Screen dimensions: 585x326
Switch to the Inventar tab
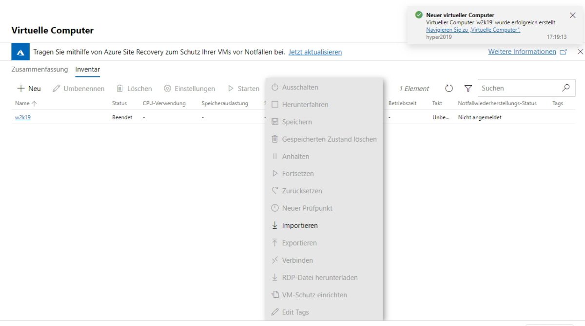click(87, 70)
